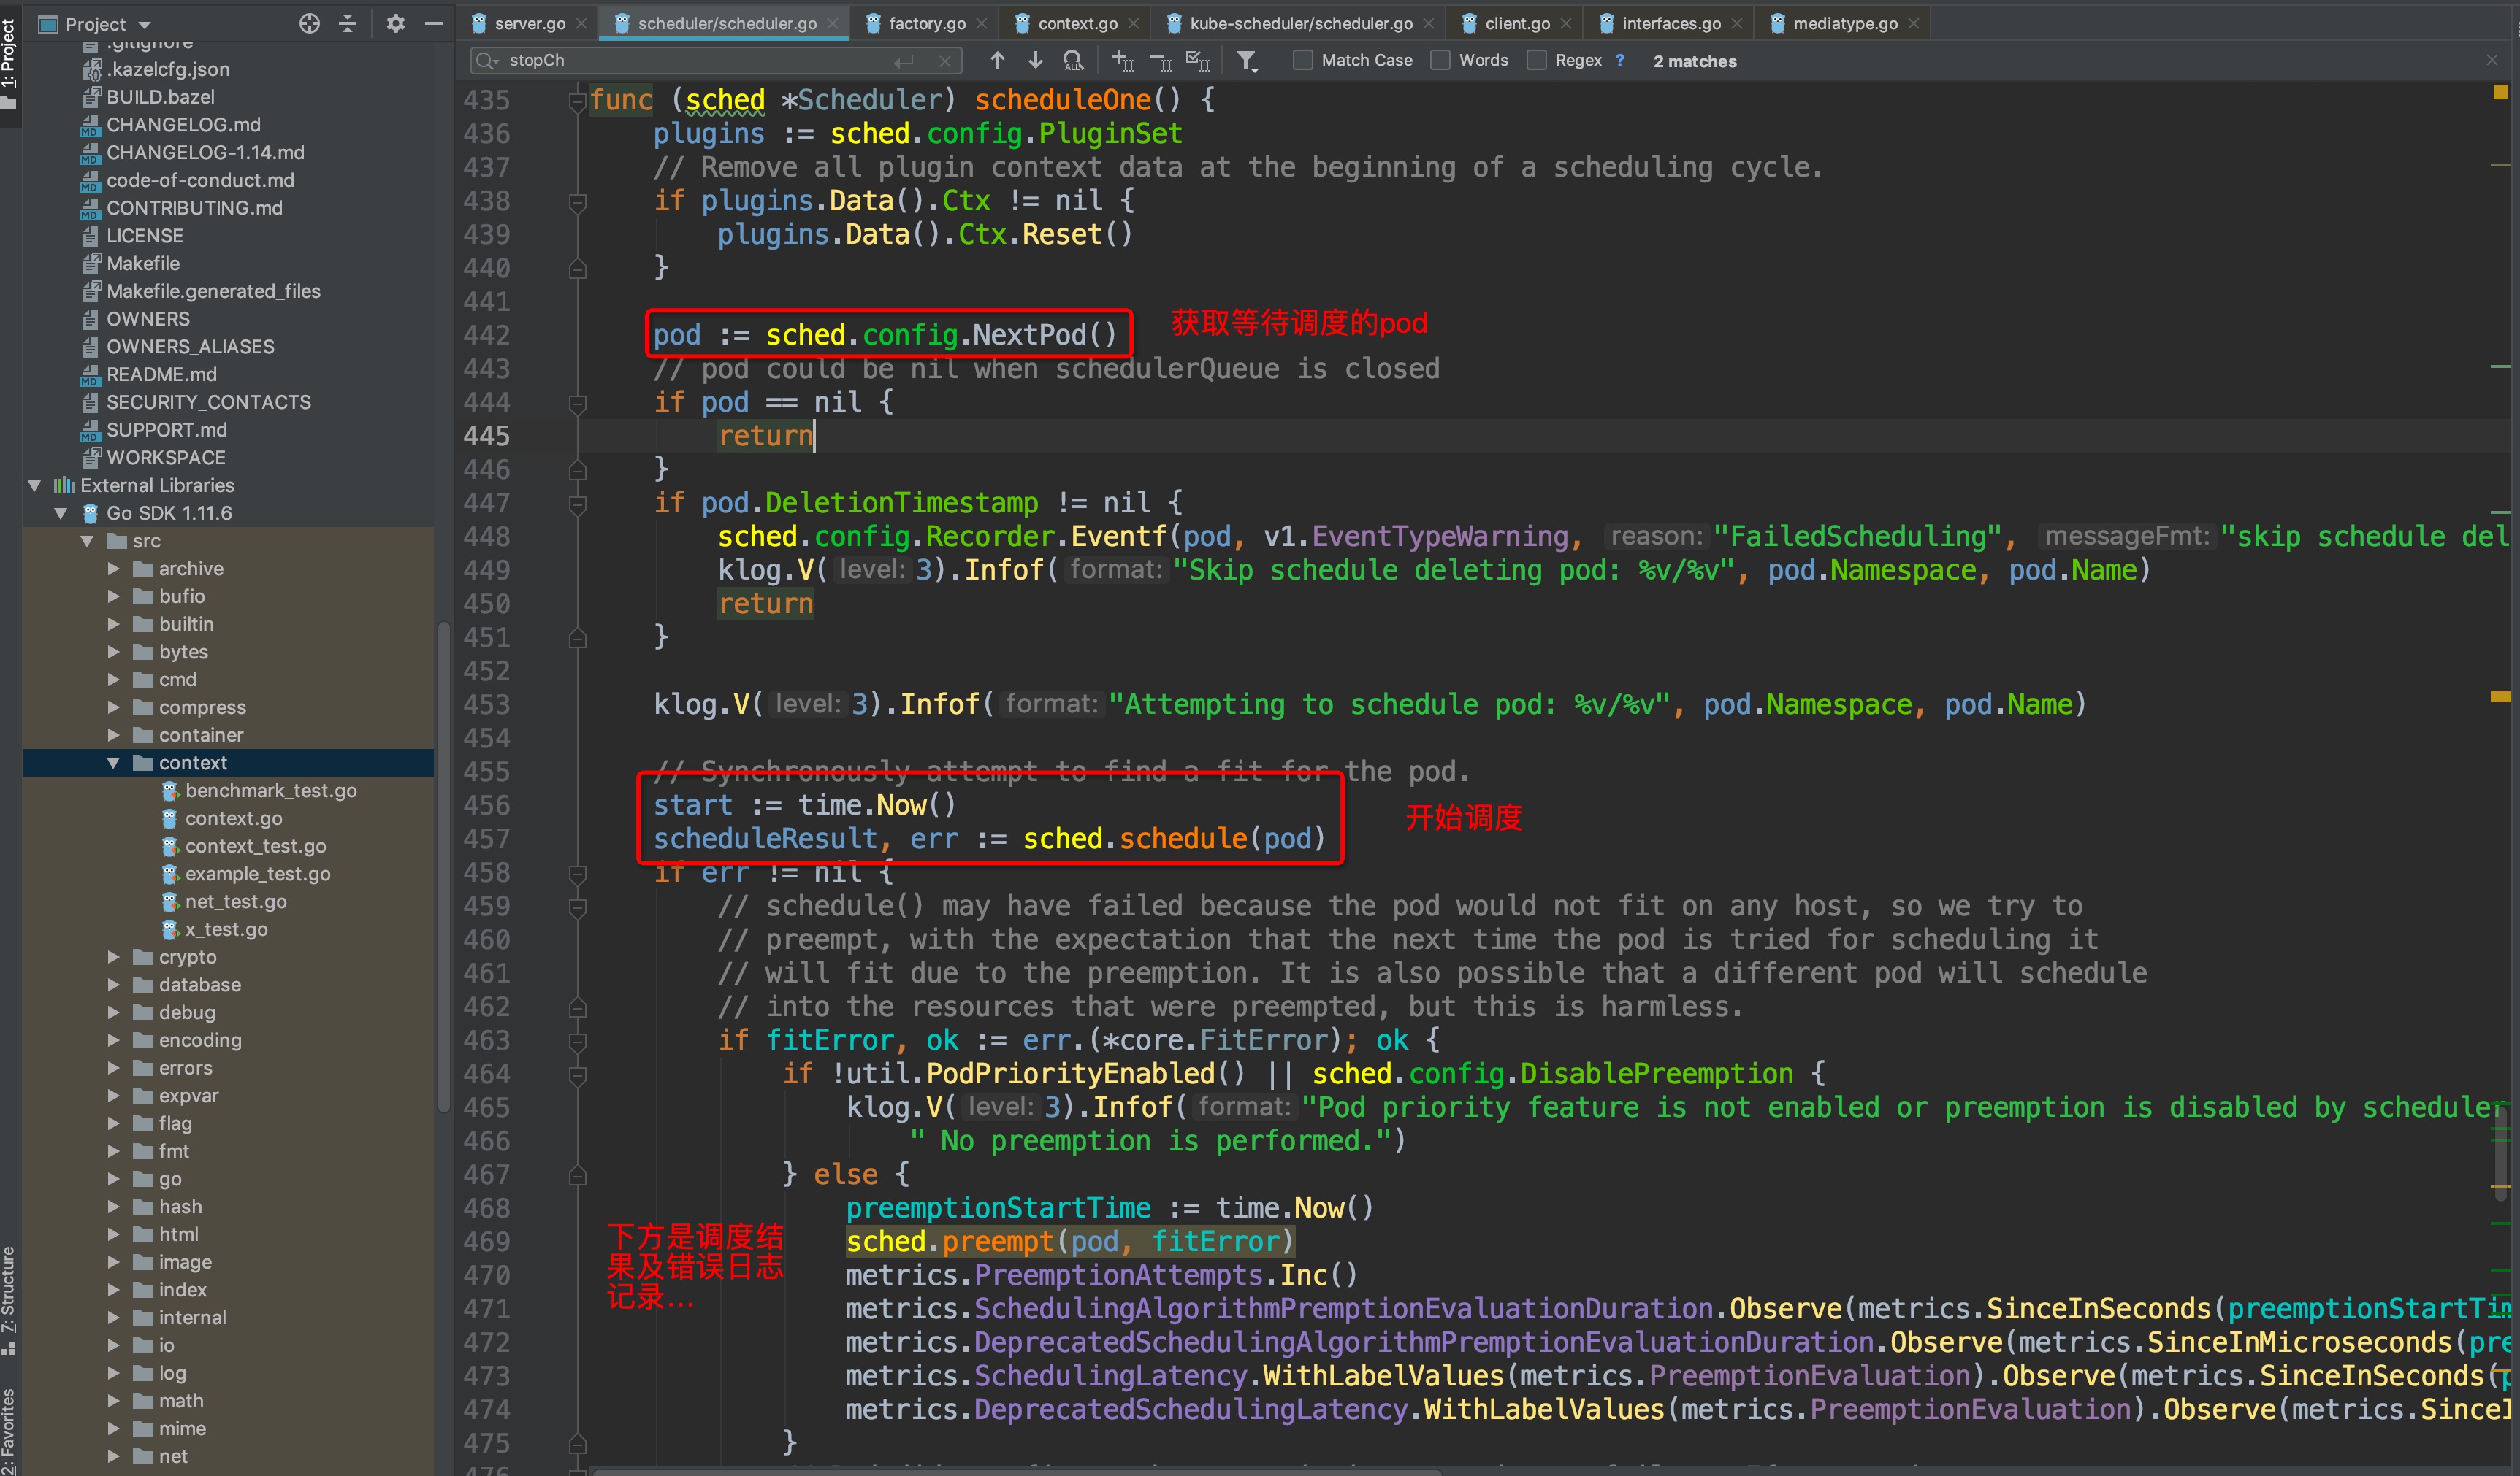Viewport: 2520px width, 1476px height.
Task: Go to previous search occurrence arrow
Action: point(997,61)
